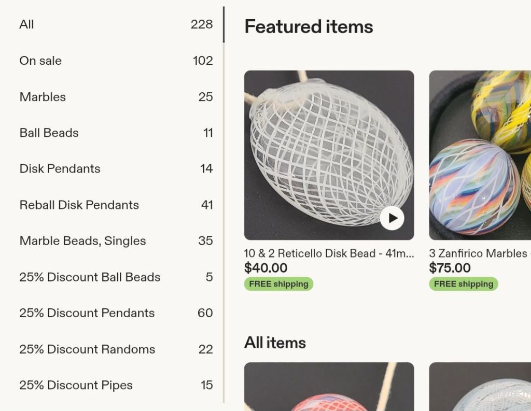Viewport: 531px width, 411px height.
Task: Open the pale blue bead thumbnail in All items
Action: tap(480, 387)
